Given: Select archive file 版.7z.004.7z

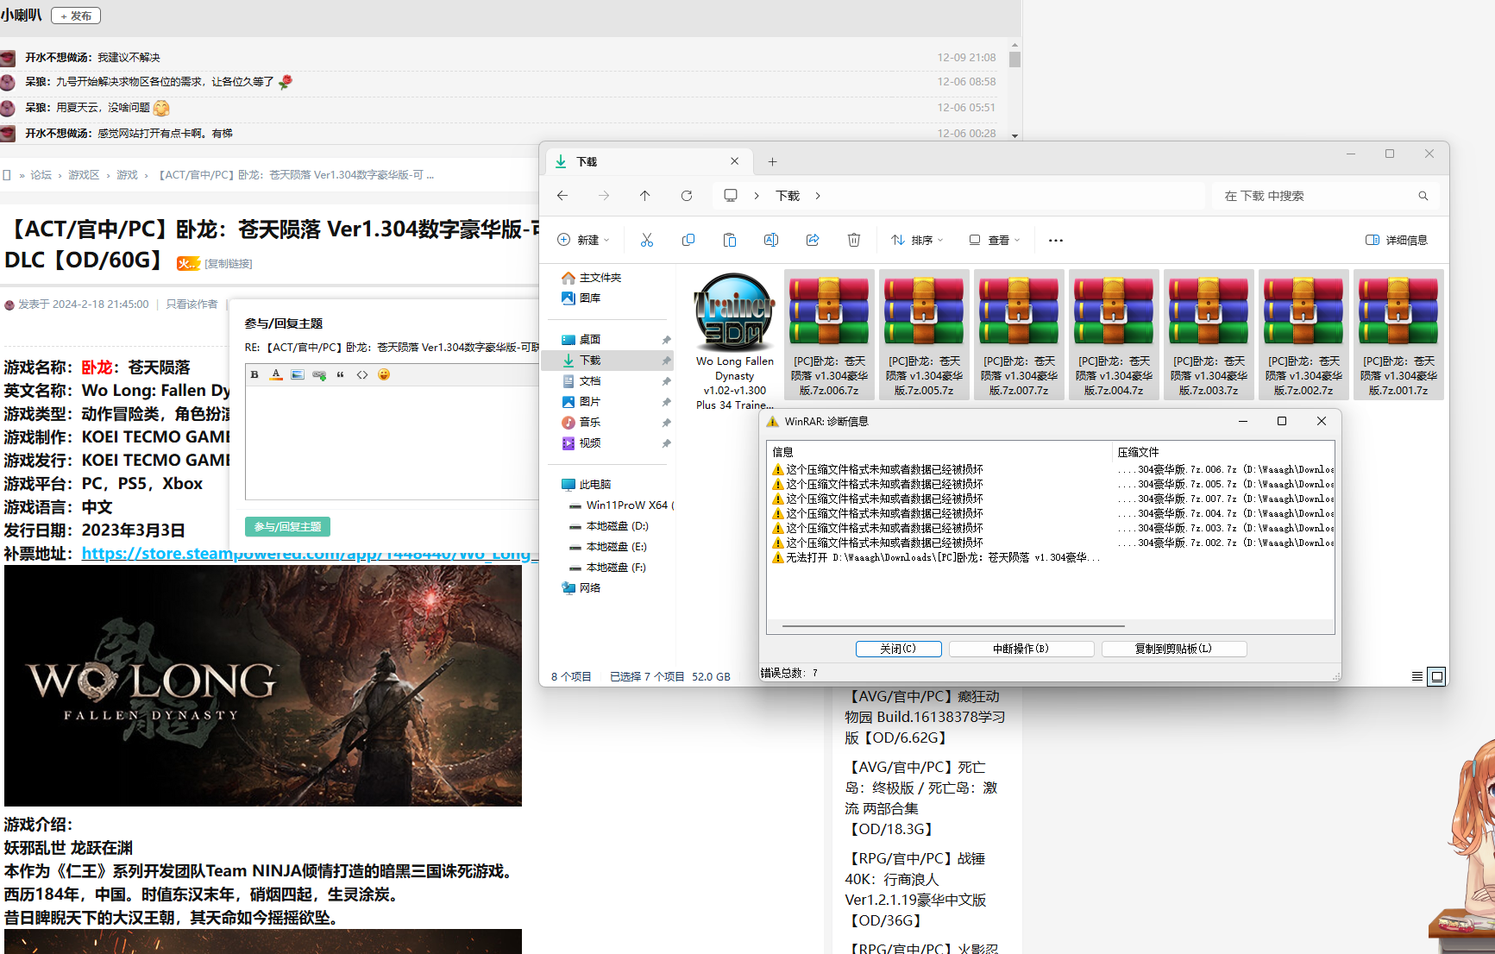Looking at the screenshot, I should click(1114, 335).
